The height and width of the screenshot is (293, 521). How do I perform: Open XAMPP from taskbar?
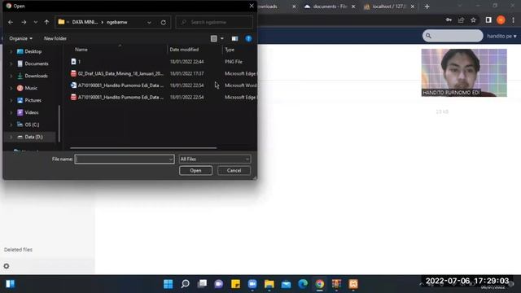pyautogui.click(x=353, y=284)
